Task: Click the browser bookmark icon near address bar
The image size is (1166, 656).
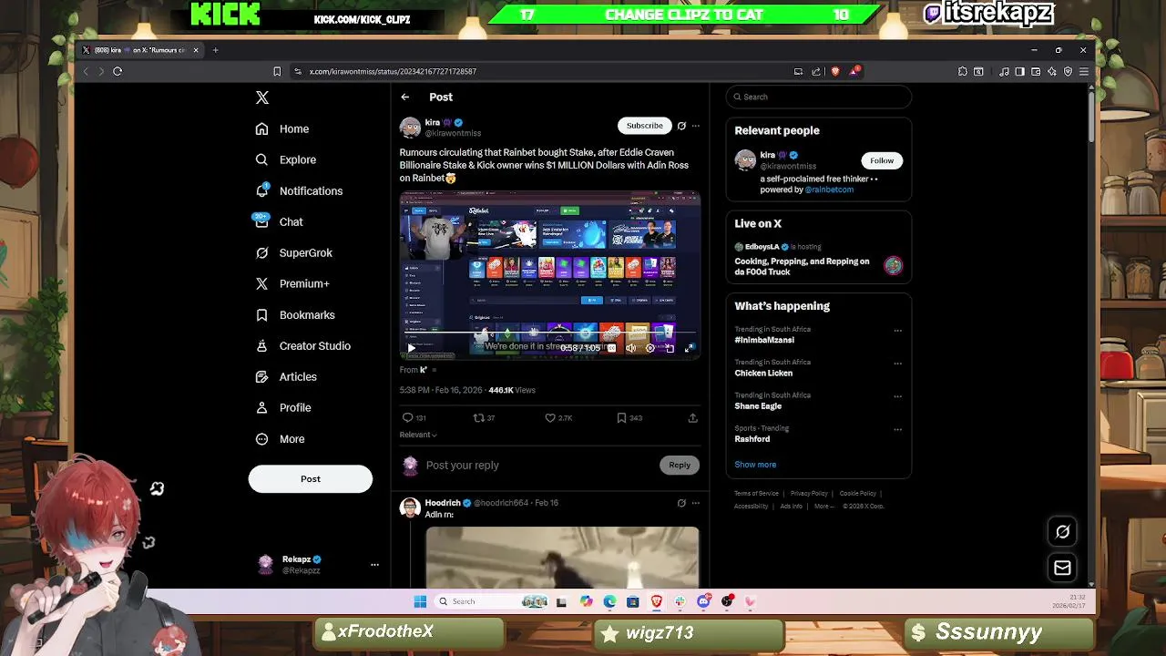Action: [x=277, y=71]
